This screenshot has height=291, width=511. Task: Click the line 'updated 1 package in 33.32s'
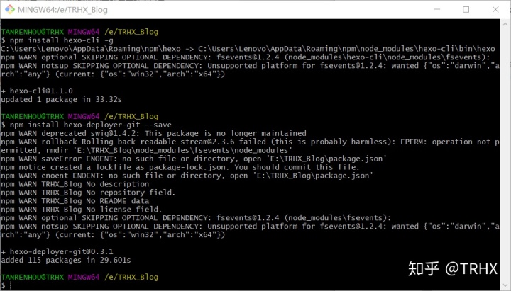(x=61, y=100)
